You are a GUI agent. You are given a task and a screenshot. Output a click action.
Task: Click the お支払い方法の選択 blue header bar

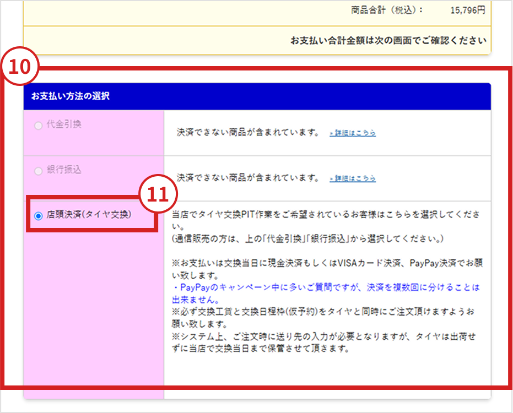pos(256,96)
